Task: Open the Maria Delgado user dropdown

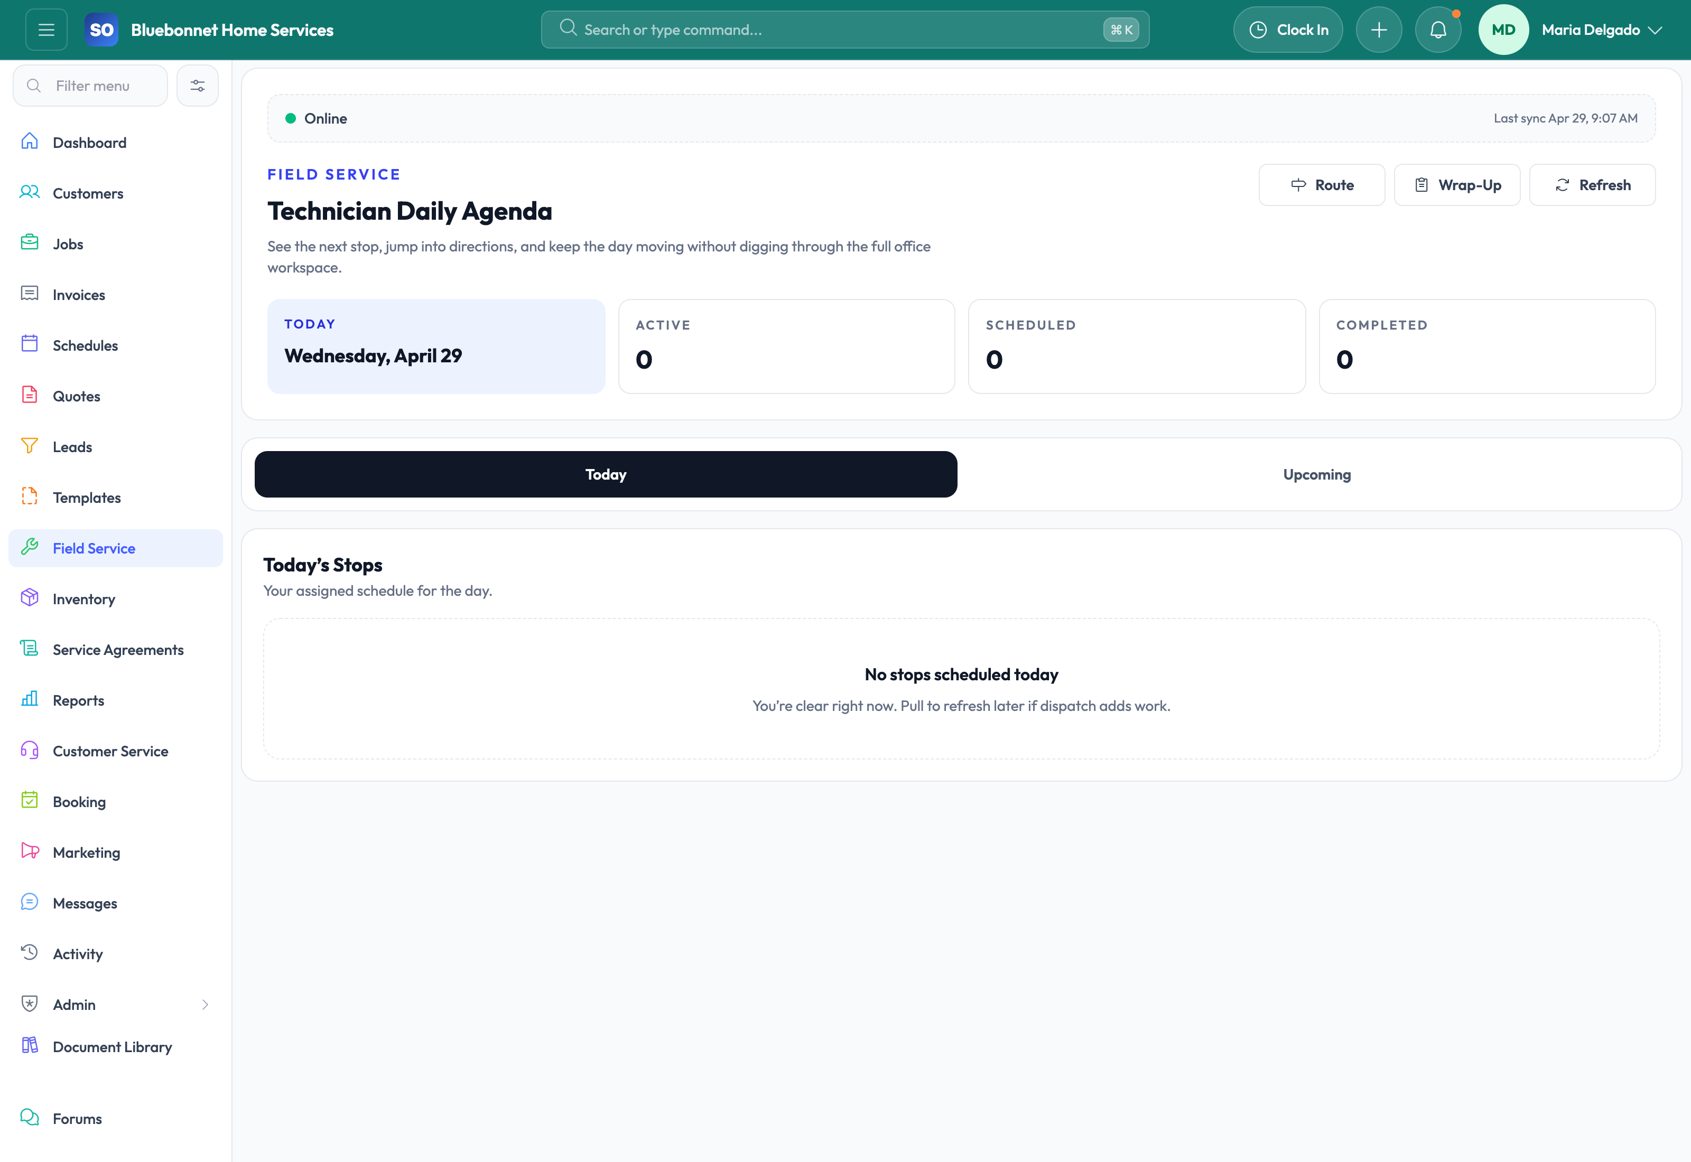Action: pos(1601,30)
